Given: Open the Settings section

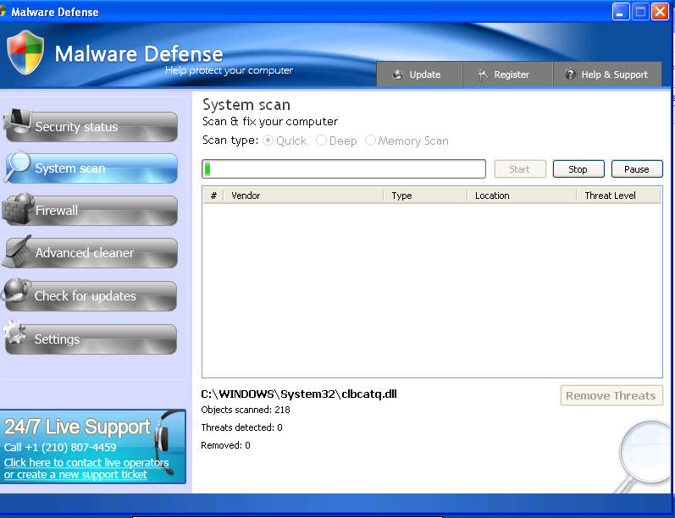Looking at the screenshot, I should coord(91,339).
